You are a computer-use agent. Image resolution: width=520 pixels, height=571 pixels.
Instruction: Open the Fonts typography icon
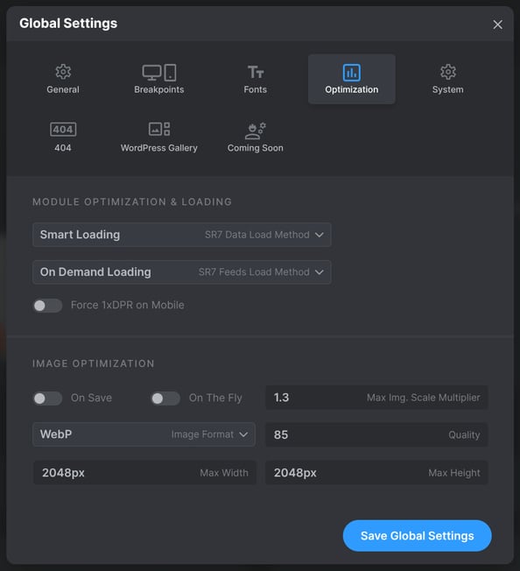[x=256, y=72]
